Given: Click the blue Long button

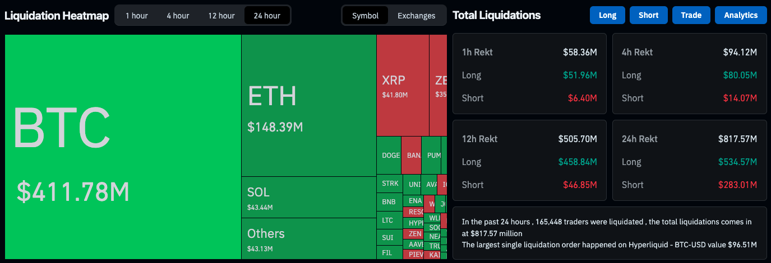Looking at the screenshot, I should pos(607,15).
